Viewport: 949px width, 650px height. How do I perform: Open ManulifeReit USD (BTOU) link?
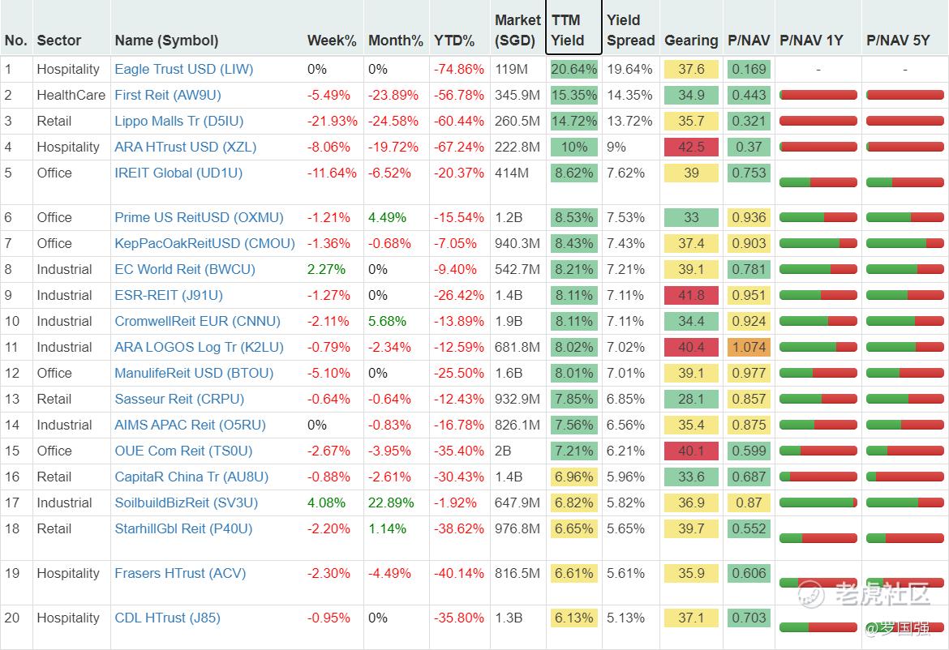click(x=194, y=373)
